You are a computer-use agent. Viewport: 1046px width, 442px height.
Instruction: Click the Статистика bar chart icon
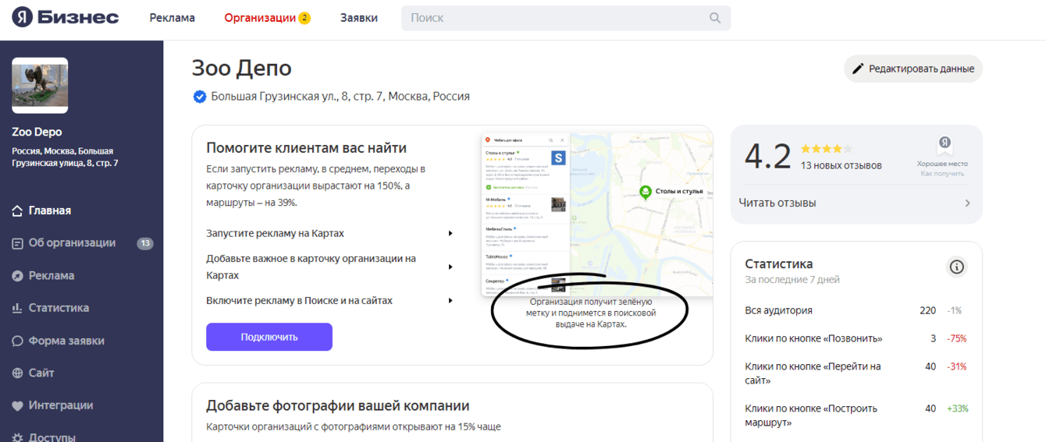click(x=17, y=308)
